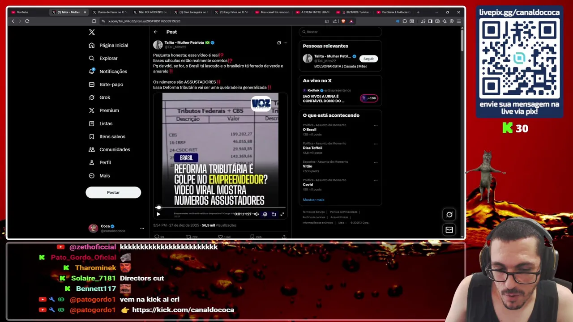Open more options for O Brasil trend
573x322 pixels.
click(376, 126)
